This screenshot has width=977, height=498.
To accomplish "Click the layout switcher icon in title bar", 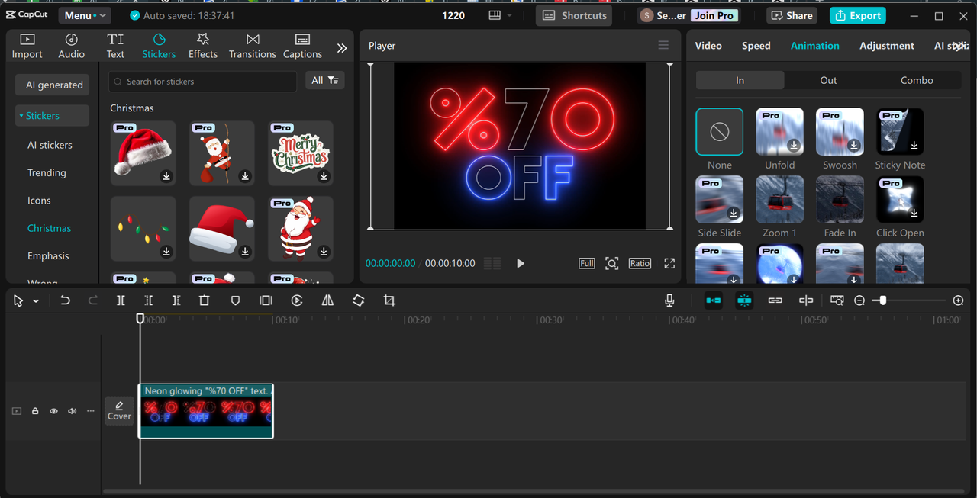I will coord(495,15).
